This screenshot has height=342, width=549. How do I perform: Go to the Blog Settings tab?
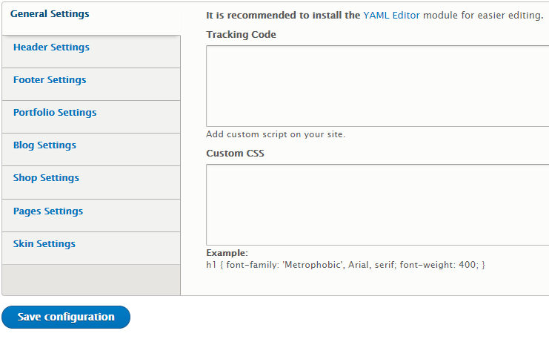click(x=44, y=145)
